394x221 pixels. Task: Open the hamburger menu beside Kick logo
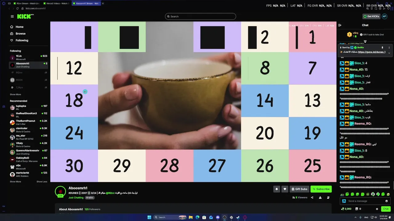[12, 17]
